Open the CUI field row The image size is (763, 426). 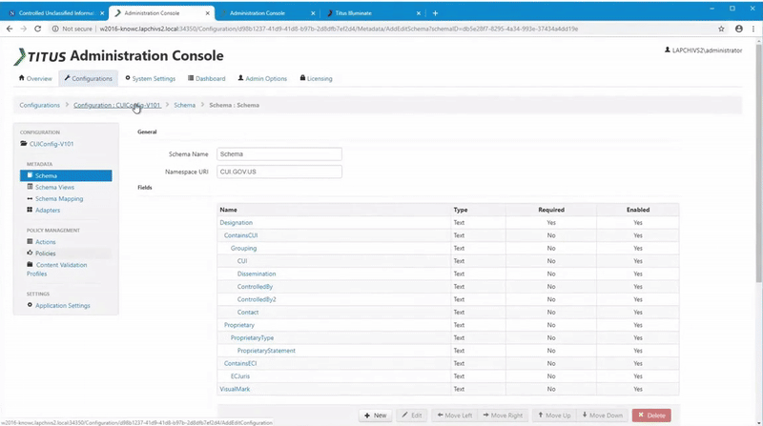[x=242, y=261]
